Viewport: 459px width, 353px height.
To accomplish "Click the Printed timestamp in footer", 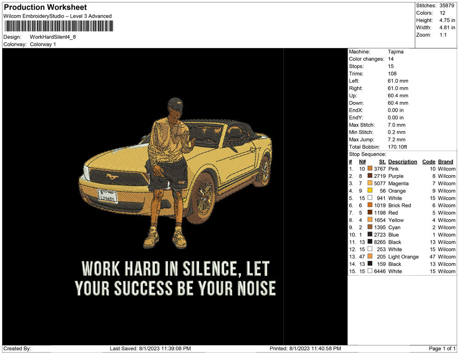I will coord(306,348).
